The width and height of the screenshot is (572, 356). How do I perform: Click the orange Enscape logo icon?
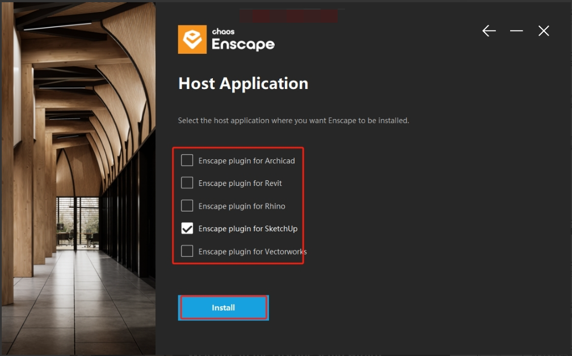pyautogui.click(x=192, y=39)
